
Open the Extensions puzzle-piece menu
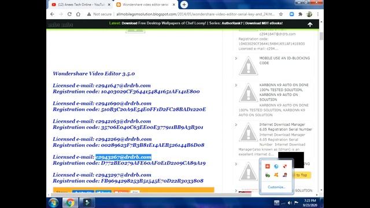300,14
